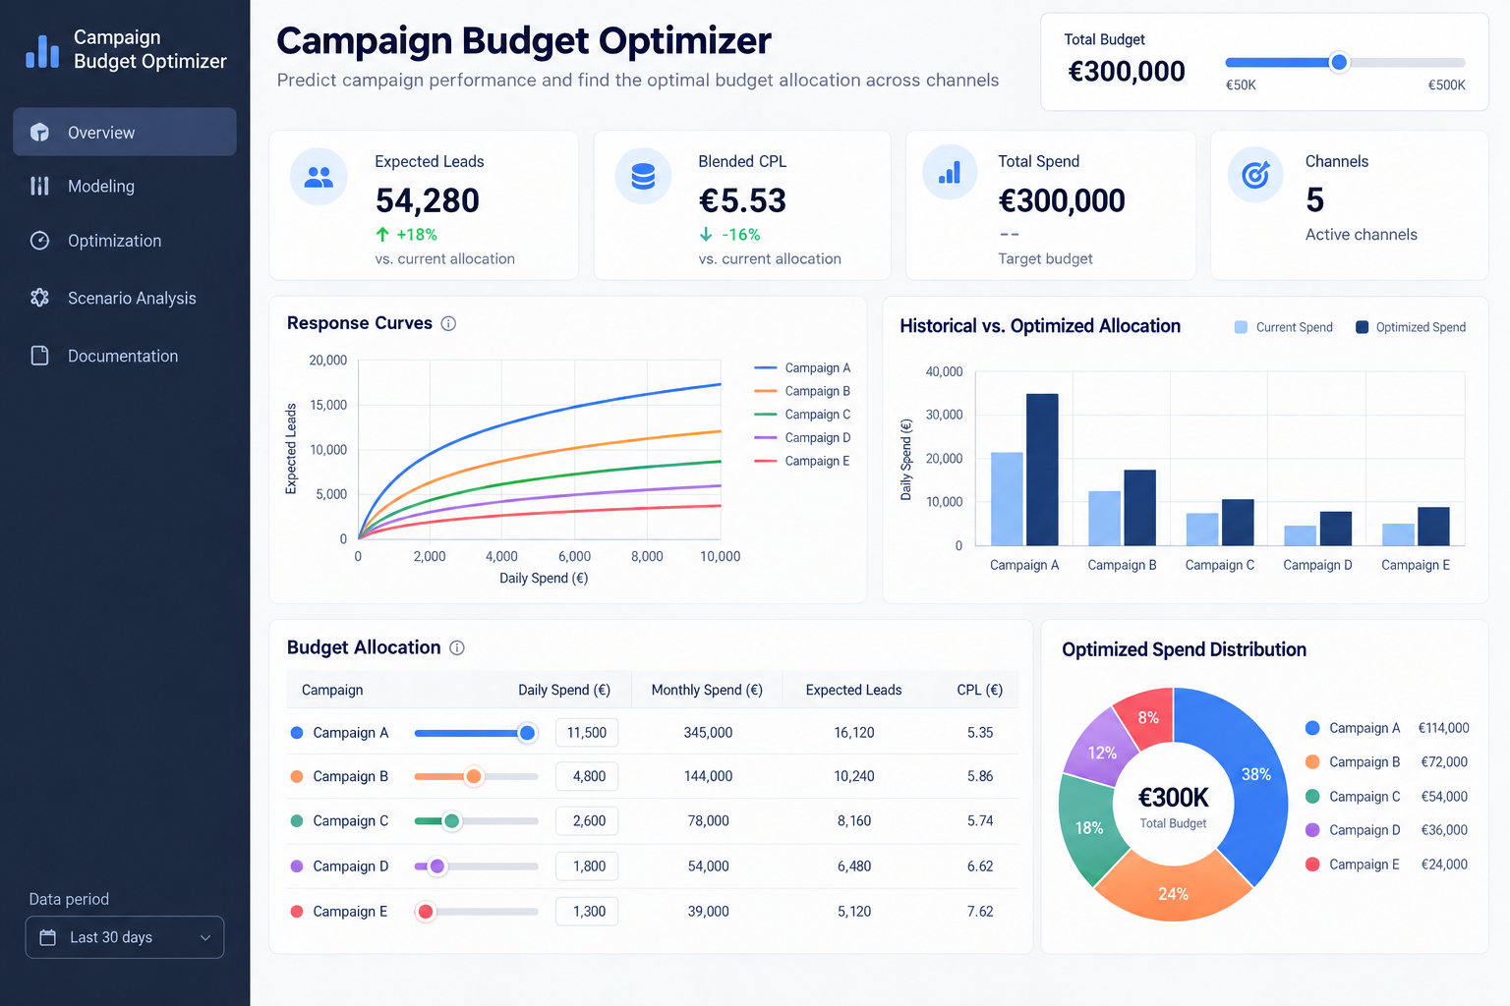Screen dimensions: 1510x1006
Task: Click the 38% donut chart segment
Action: pyautogui.click(x=1253, y=776)
